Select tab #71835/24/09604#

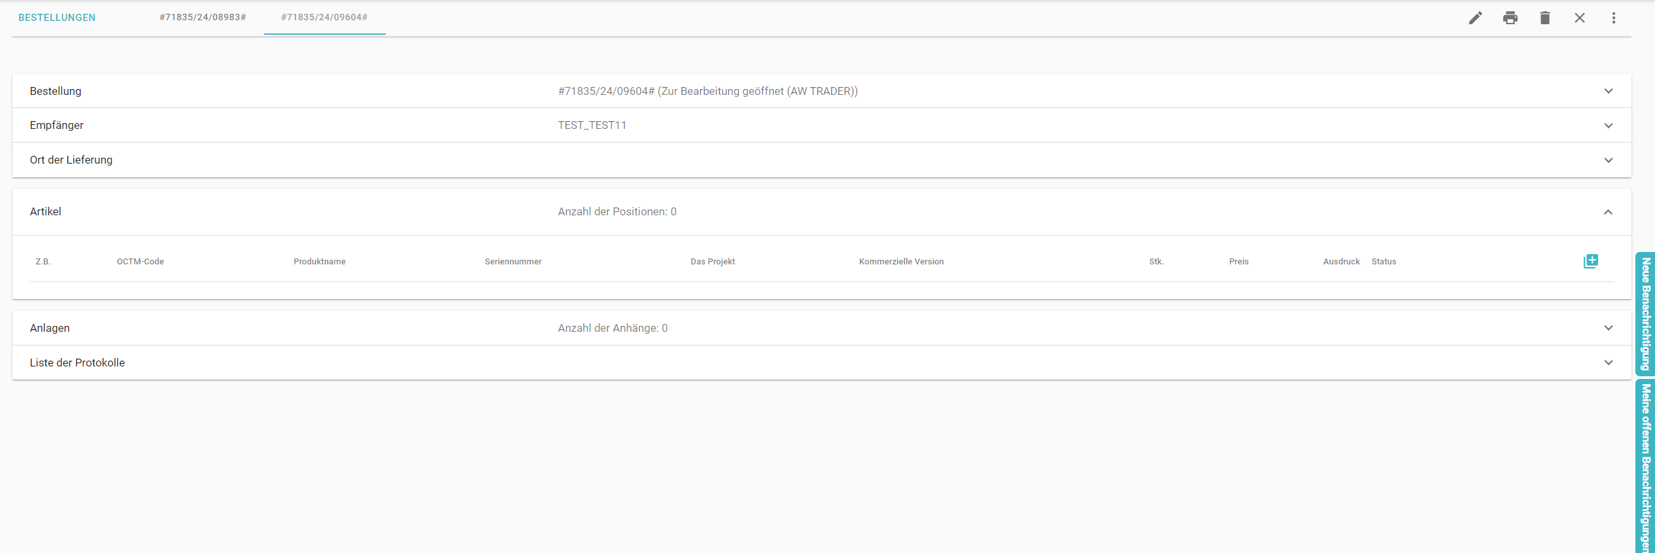(x=324, y=18)
